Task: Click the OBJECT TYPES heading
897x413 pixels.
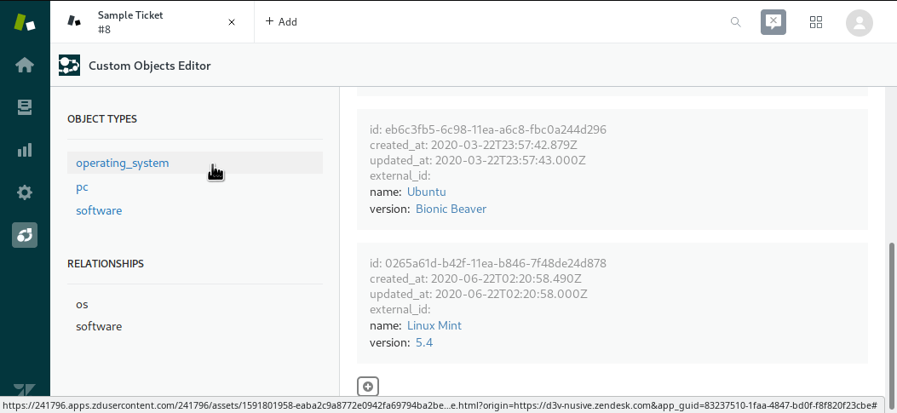Action: [x=102, y=119]
